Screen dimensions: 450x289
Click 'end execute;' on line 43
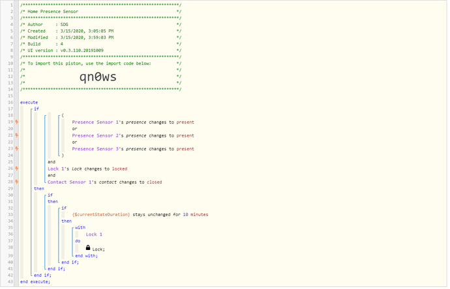[x=35, y=282]
